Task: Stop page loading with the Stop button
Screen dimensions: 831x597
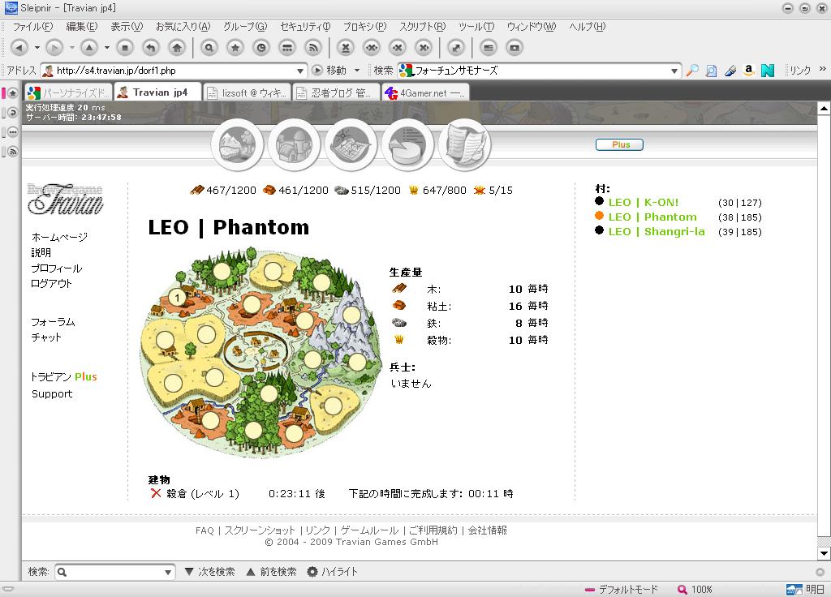Action: click(124, 48)
